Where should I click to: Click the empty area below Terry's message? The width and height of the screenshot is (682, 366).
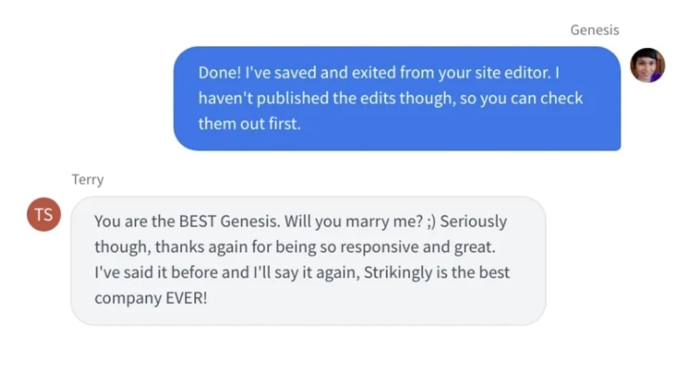307,346
